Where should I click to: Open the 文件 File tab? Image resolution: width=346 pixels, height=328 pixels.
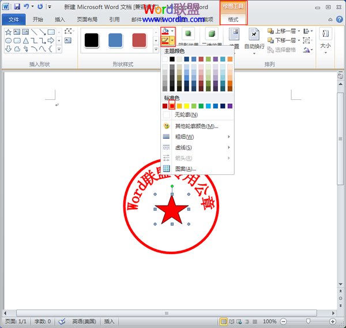point(13,20)
